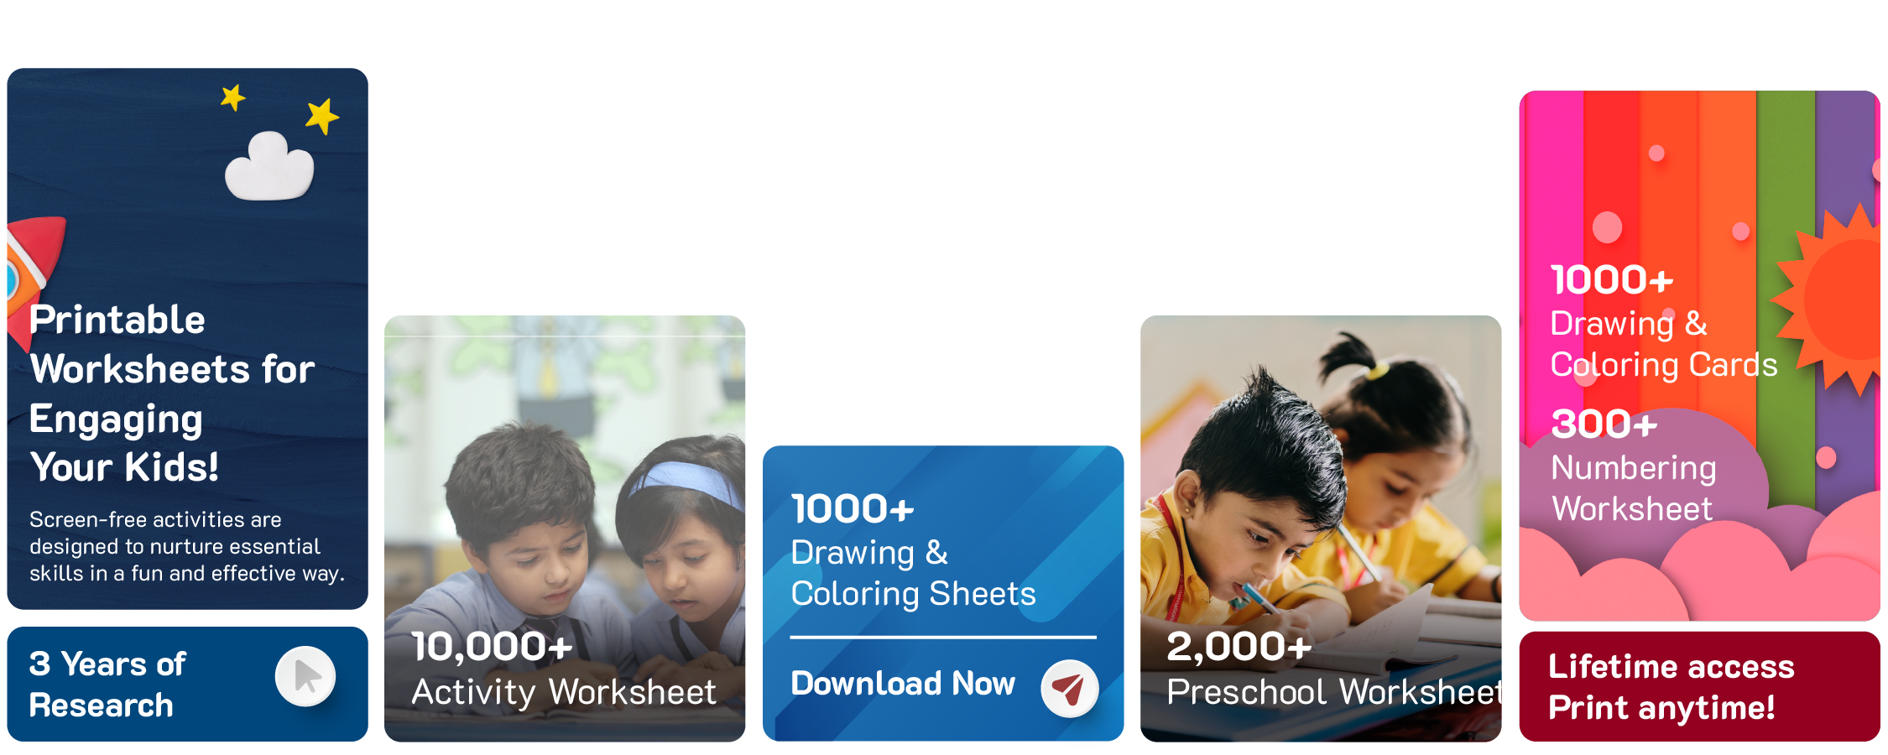Click the 1000+ Drawing & Coloring Sheets text
Image resolution: width=1888 pixels, height=755 pixels.
(x=913, y=550)
